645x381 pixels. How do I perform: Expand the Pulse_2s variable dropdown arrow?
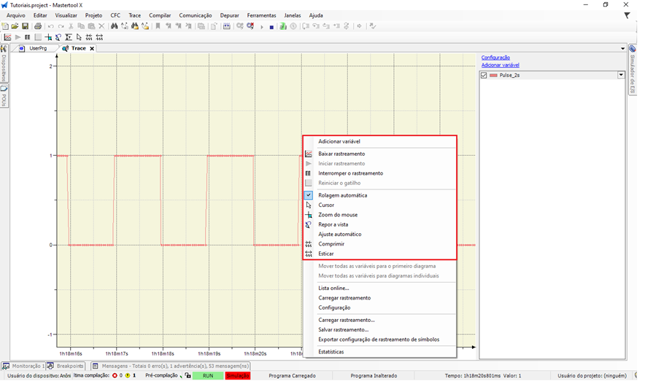pos(621,75)
